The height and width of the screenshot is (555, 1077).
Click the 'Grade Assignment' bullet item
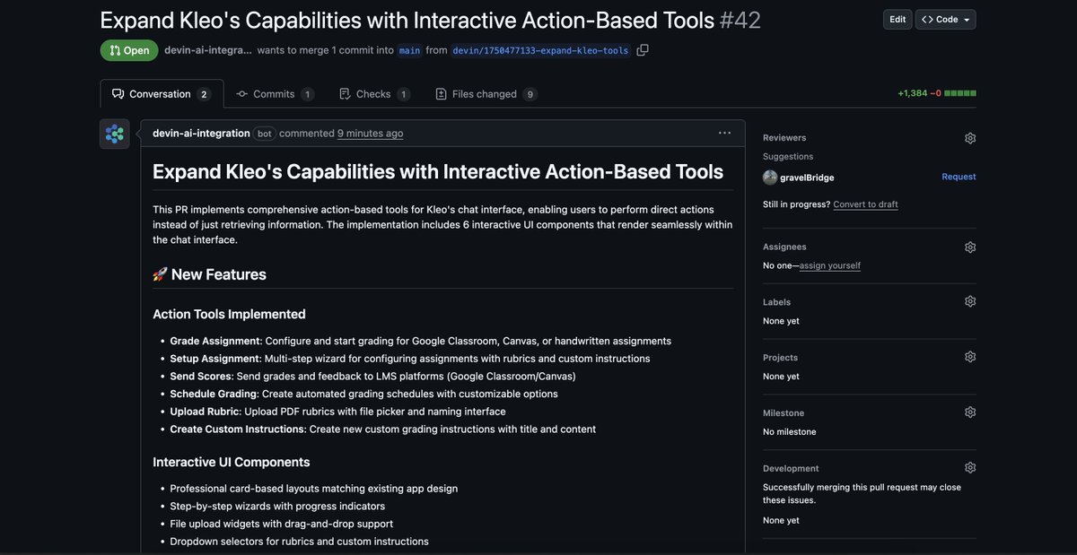[x=420, y=341]
